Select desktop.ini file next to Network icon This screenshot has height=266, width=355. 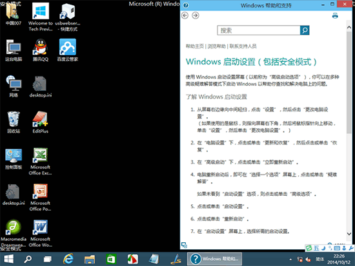[41, 86]
